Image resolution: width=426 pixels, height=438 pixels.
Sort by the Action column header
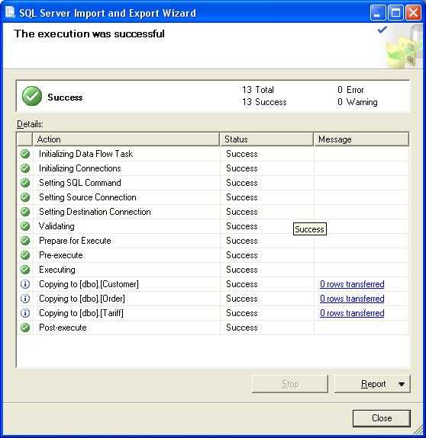coord(126,139)
